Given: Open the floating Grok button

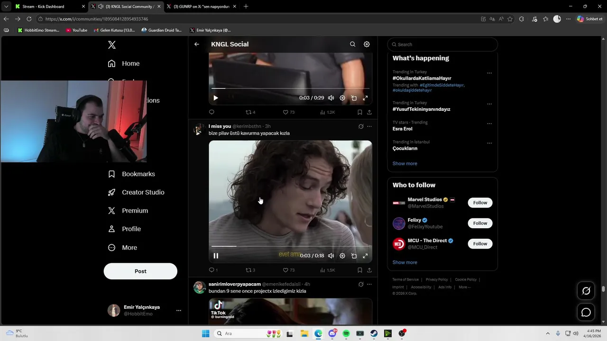Looking at the screenshot, I should pos(586,291).
